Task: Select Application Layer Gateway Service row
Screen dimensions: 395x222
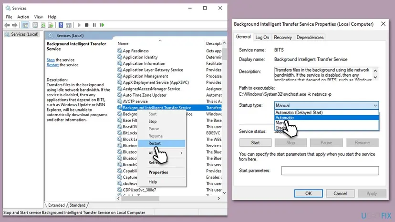Action: (x=169, y=70)
